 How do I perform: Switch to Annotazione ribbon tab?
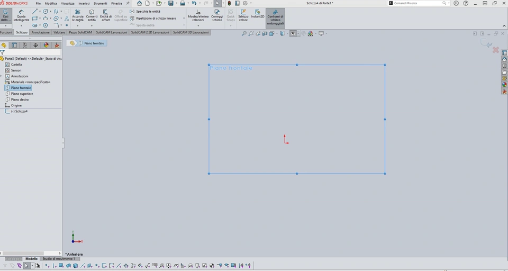tap(41, 32)
